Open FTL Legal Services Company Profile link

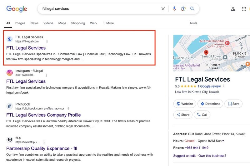point(43,115)
